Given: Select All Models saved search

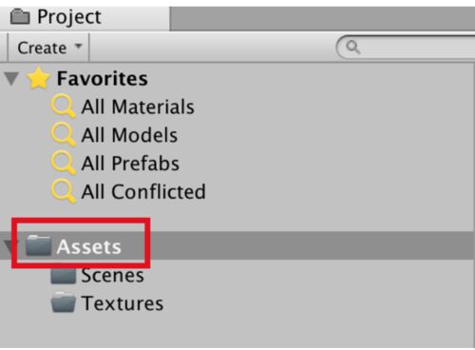Looking at the screenshot, I should pos(129,135).
